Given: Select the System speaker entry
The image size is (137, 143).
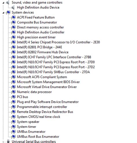Looking at the screenshot, I should (28, 122).
